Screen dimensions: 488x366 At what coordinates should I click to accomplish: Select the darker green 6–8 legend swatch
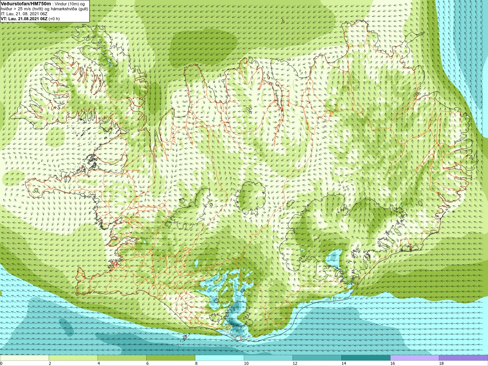coord(171,358)
